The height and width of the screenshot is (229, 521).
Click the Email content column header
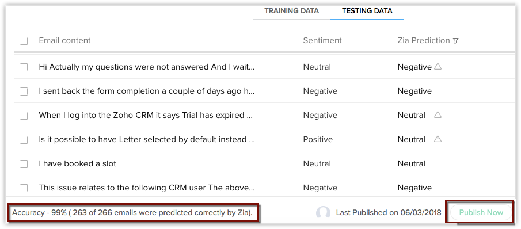point(65,40)
